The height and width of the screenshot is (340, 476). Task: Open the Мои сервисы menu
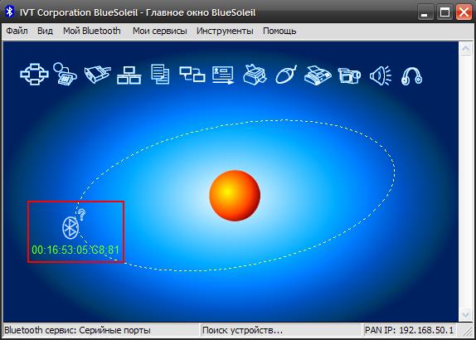coord(160,31)
